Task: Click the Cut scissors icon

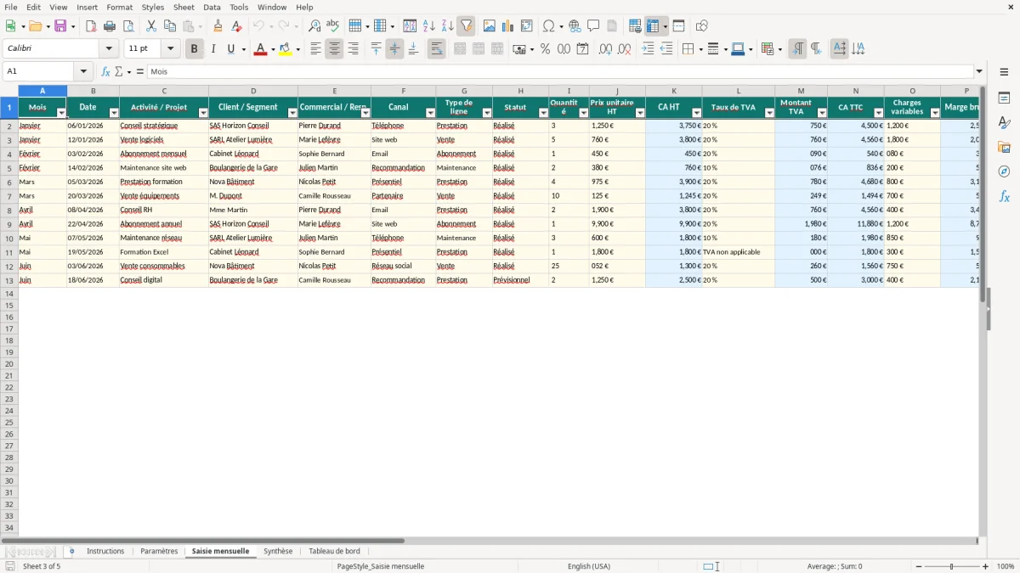Action: pyautogui.click(x=151, y=26)
